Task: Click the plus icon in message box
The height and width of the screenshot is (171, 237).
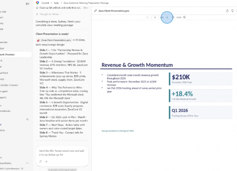Action: [x=46, y=162]
